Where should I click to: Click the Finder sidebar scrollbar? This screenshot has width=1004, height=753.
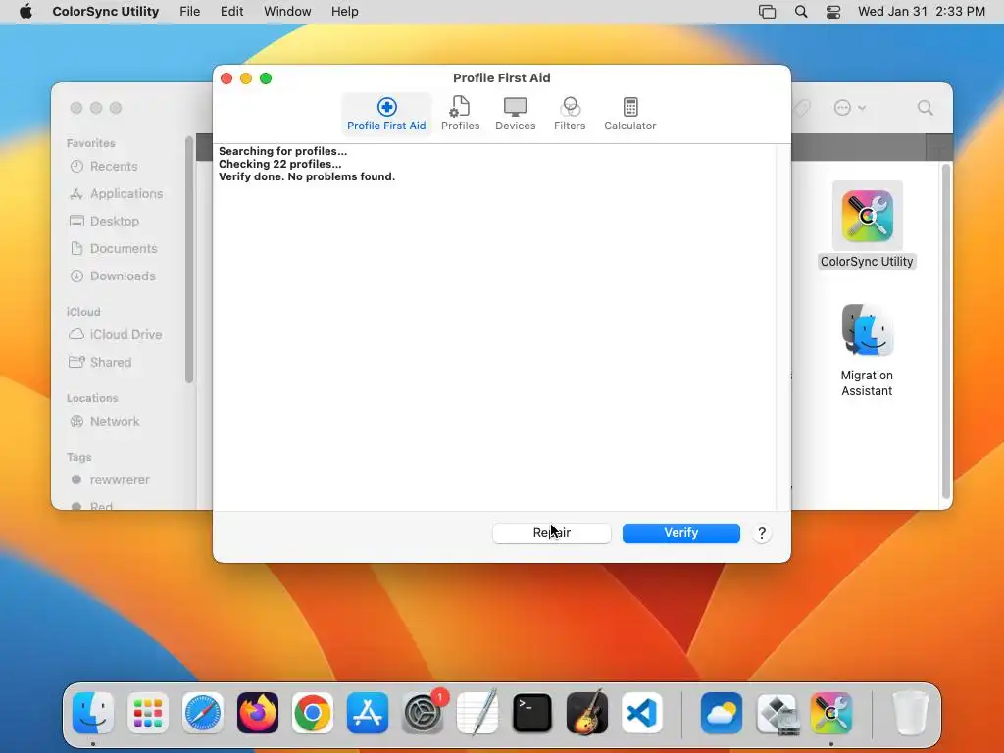tap(189, 259)
